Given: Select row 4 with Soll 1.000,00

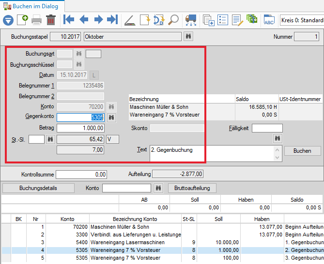Looking at the screenshot, I should coord(163,250).
